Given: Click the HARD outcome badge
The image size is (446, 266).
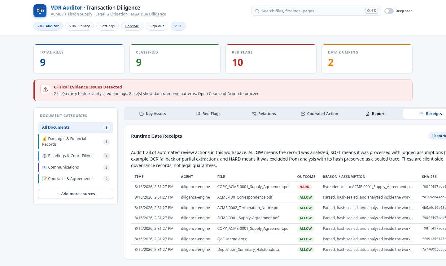Looking at the screenshot, I should (x=304, y=187).
